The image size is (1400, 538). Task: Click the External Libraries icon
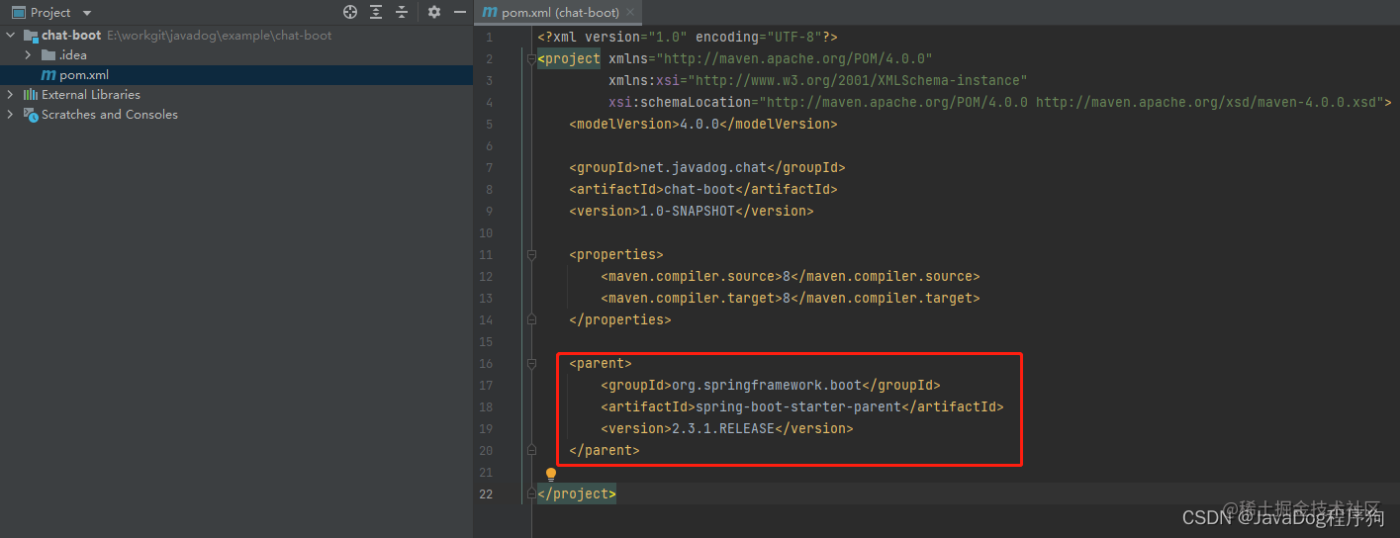pos(31,95)
